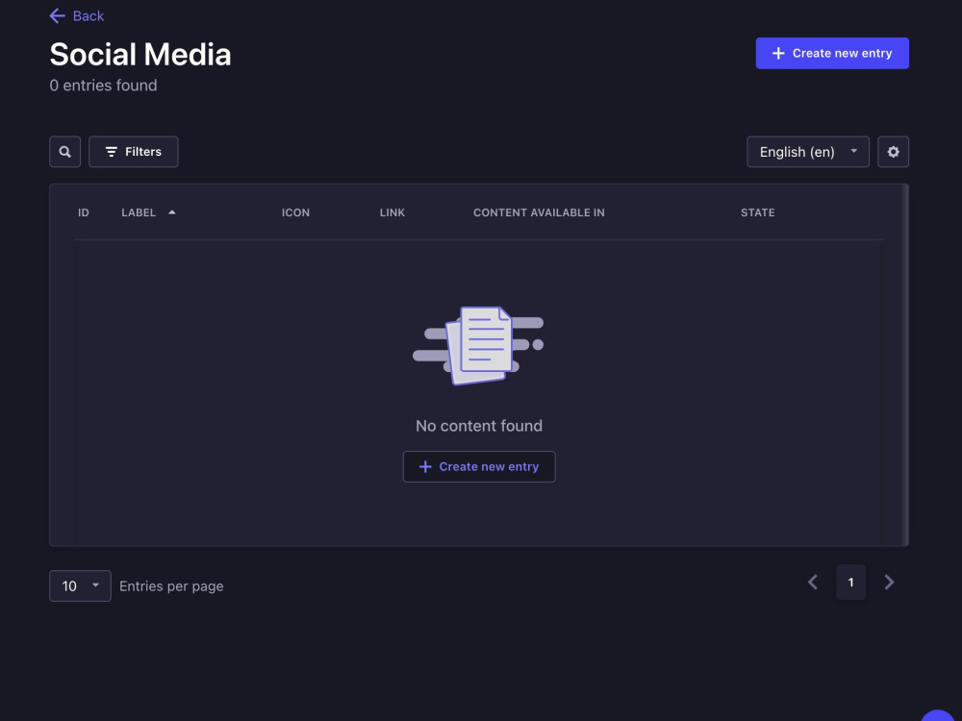Click the top-right Create new entry button
The image size is (962, 721).
click(832, 53)
